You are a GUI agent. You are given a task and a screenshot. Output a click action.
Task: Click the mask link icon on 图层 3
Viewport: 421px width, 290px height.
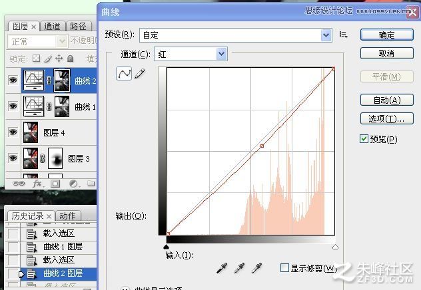click(43, 158)
